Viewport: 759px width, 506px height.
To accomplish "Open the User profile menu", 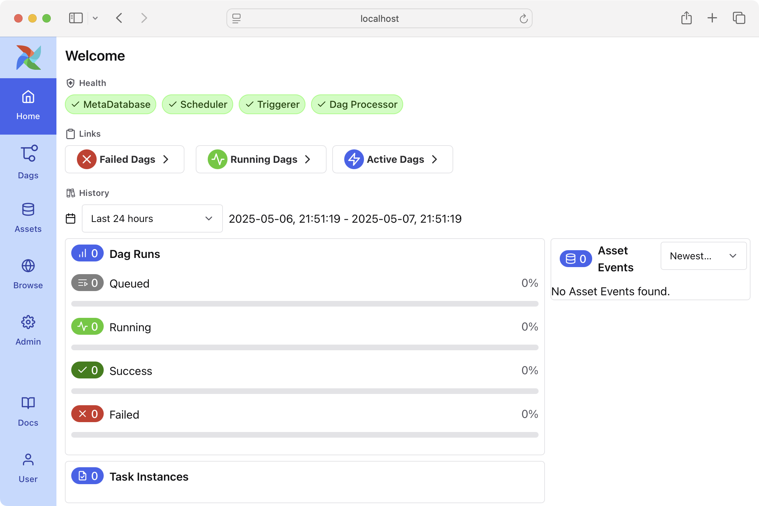I will (x=28, y=468).
